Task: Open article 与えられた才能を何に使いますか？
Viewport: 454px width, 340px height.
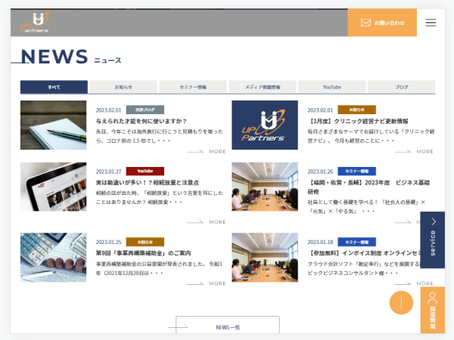Action: (141, 121)
